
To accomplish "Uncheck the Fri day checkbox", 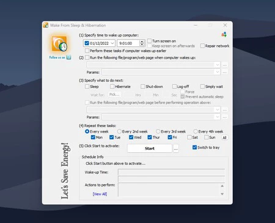I will [x=170, y=137].
